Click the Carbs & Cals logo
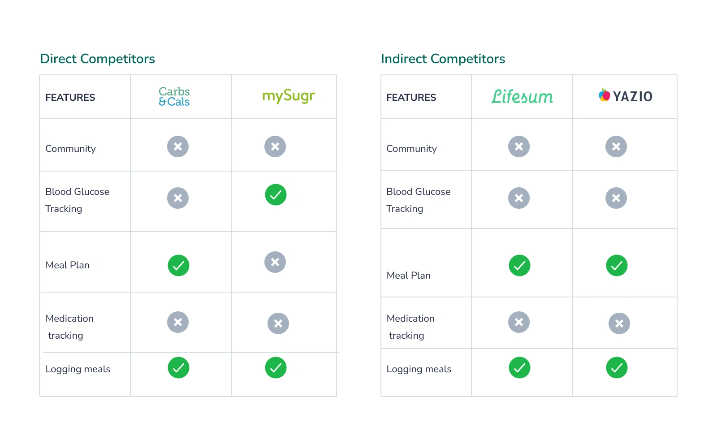Screen dimensions: 717x448 click(x=174, y=97)
